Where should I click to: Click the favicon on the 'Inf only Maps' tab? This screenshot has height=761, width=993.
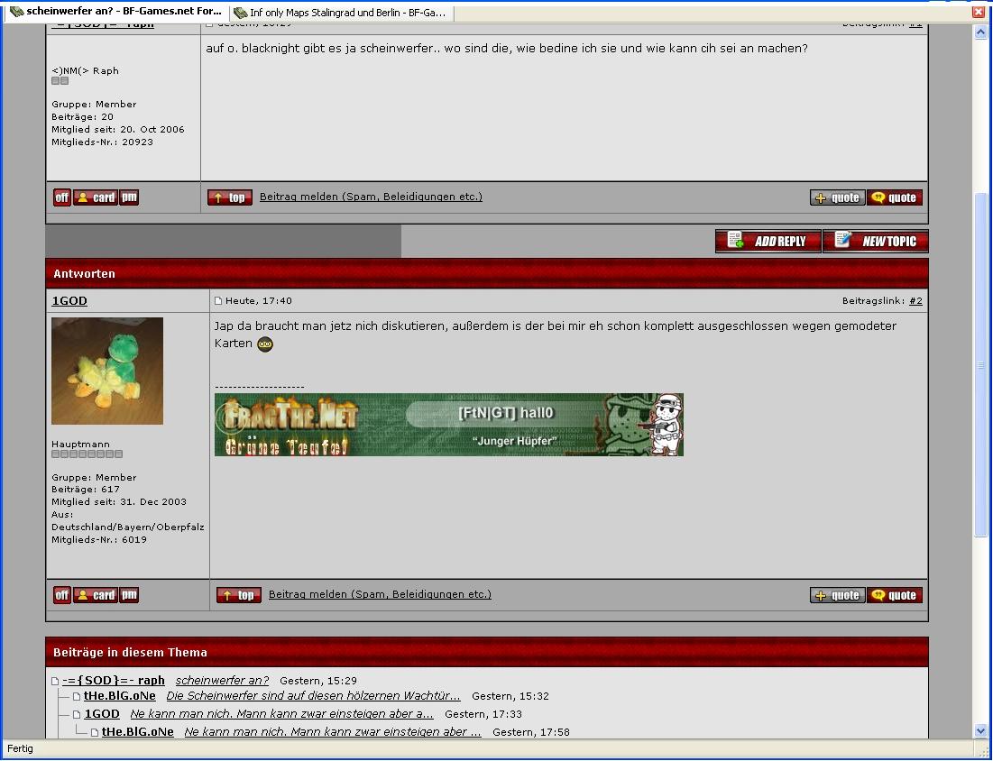[x=240, y=13]
